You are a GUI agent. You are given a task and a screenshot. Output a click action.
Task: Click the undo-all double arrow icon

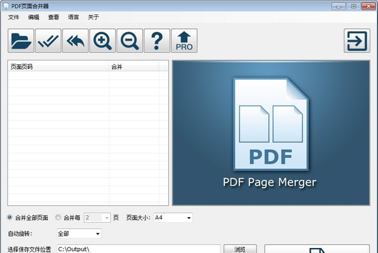(x=76, y=41)
